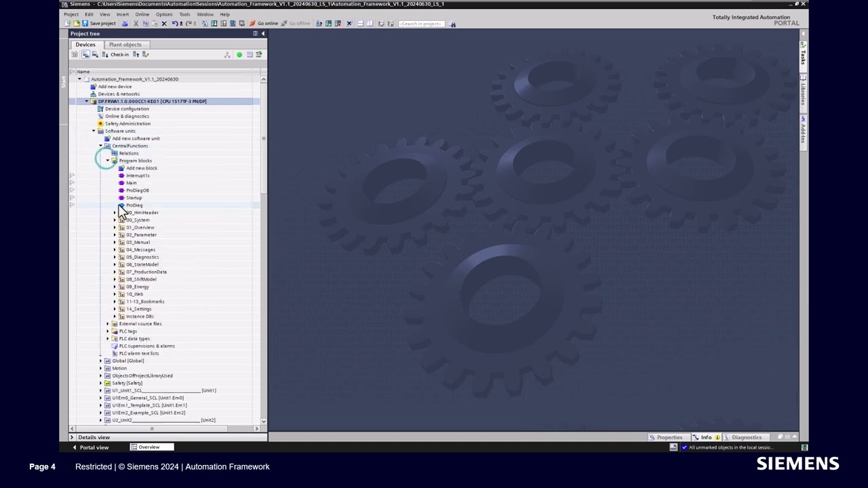Select the Startup block
868x488 pixels.
pyautogui.click(x=134, y=198)
